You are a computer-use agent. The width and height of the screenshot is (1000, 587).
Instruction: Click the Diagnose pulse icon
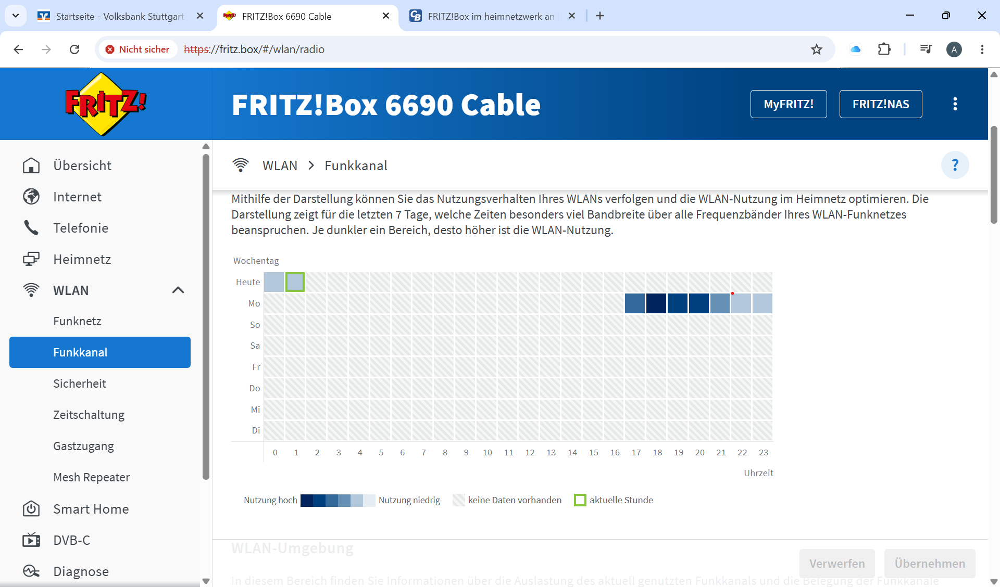coord(31,571)
